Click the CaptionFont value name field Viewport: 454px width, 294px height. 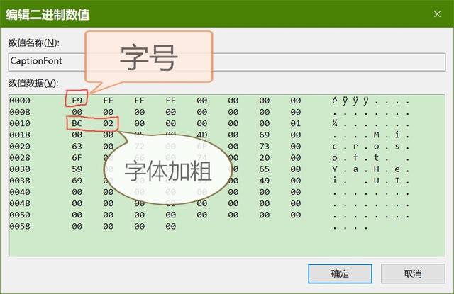tap(227, 62)
